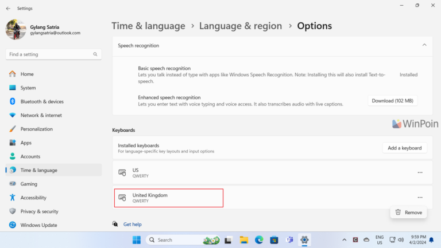Open the clock showing 9:59 PM
The height and width of the screenshot is (248, 441).
click(x=417, y=240)
